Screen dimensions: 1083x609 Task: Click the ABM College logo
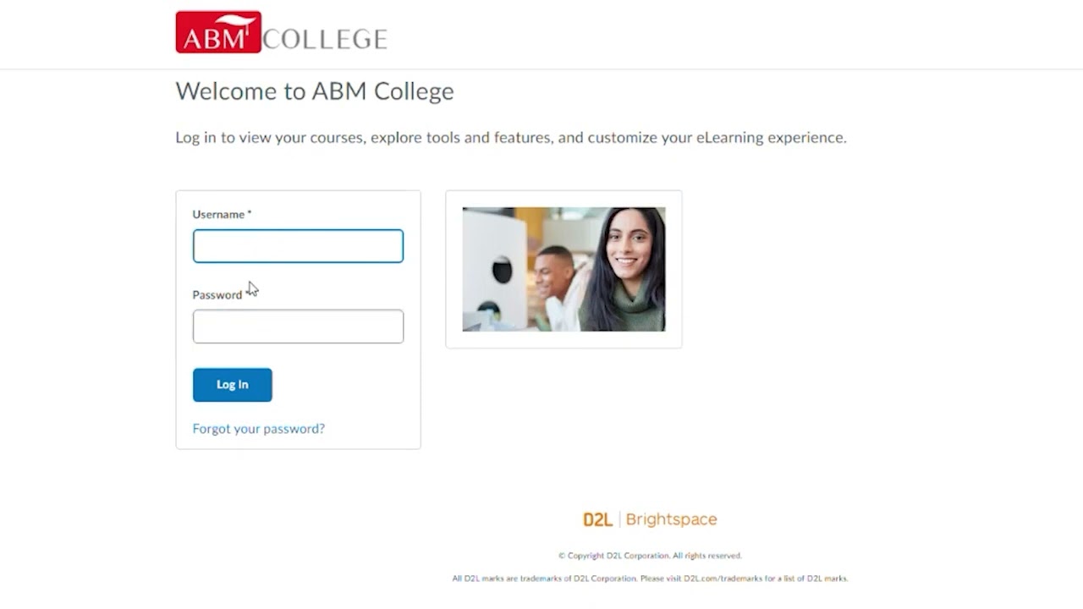(x=281, y=31)
